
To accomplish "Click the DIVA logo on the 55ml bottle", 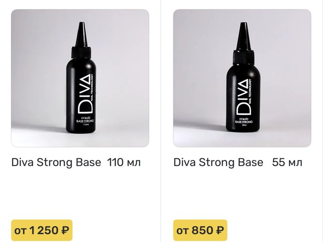I will point(244,97).
